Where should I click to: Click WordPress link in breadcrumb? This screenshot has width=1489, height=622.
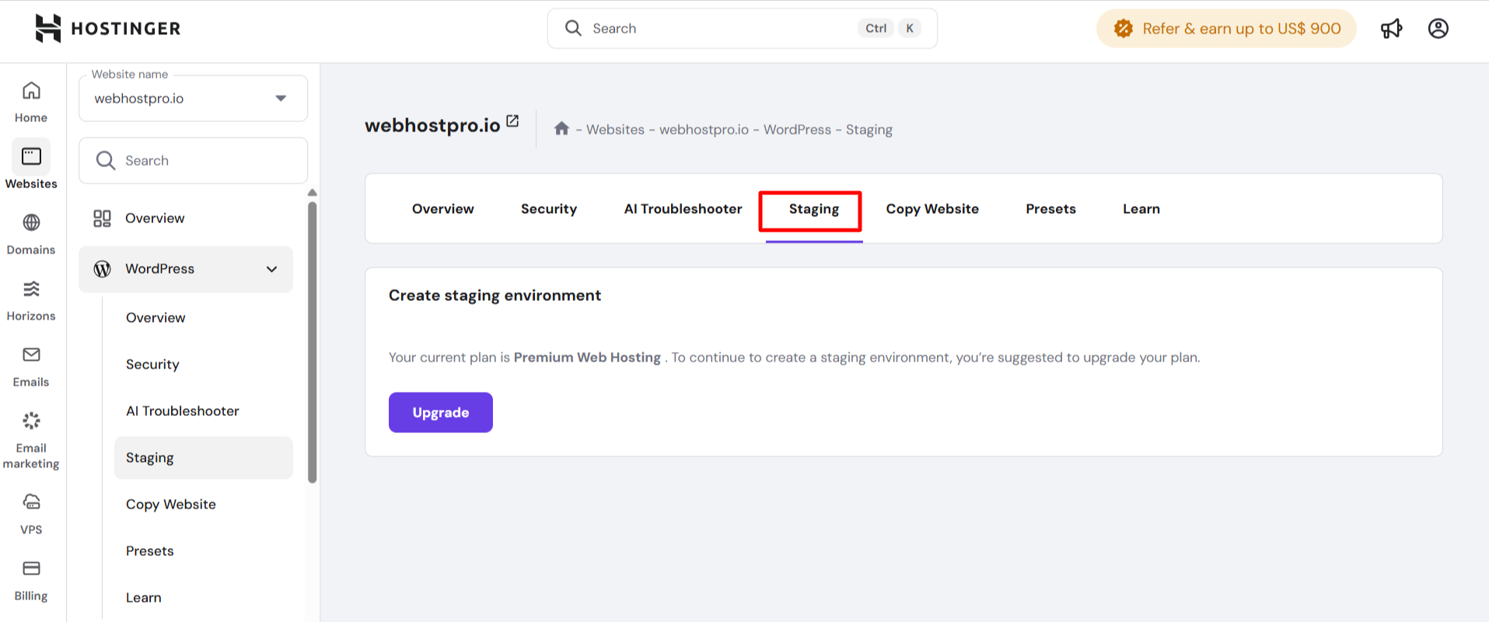797,129
